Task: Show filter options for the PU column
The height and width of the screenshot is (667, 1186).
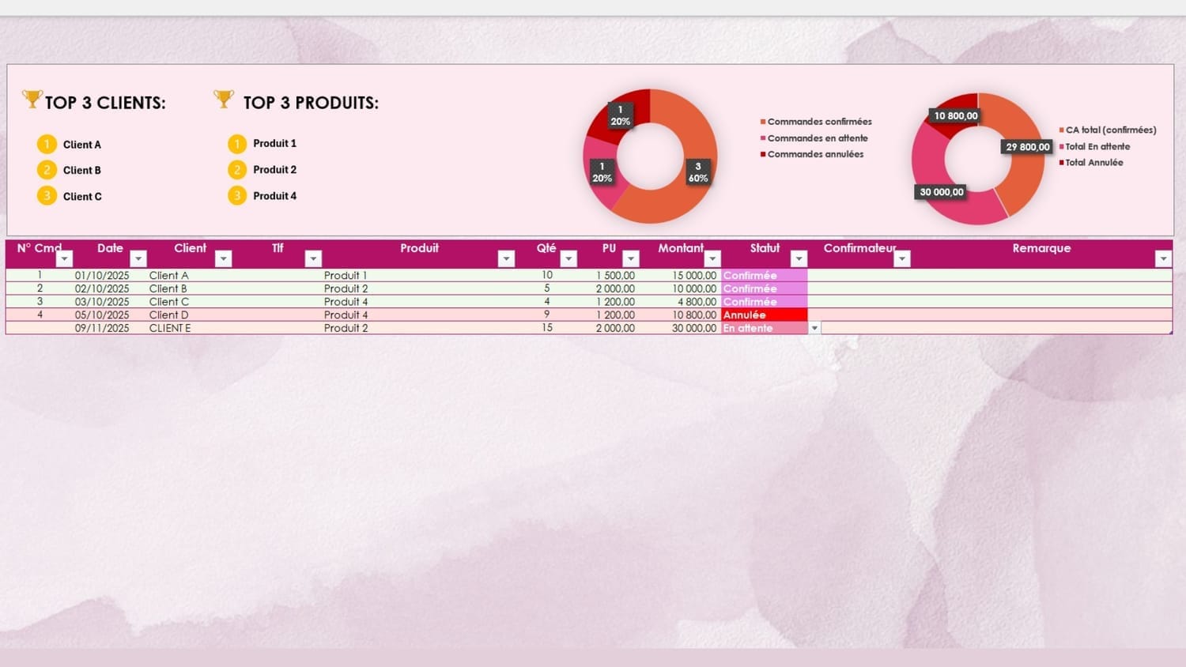Action: [x=631, y=258]
